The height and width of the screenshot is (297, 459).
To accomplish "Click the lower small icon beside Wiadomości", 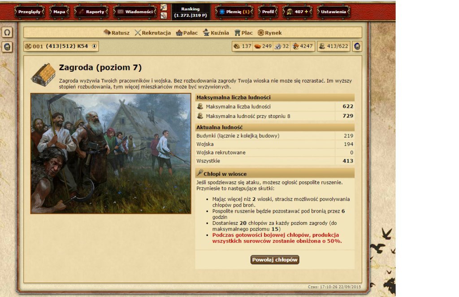I will pos(164,16).
